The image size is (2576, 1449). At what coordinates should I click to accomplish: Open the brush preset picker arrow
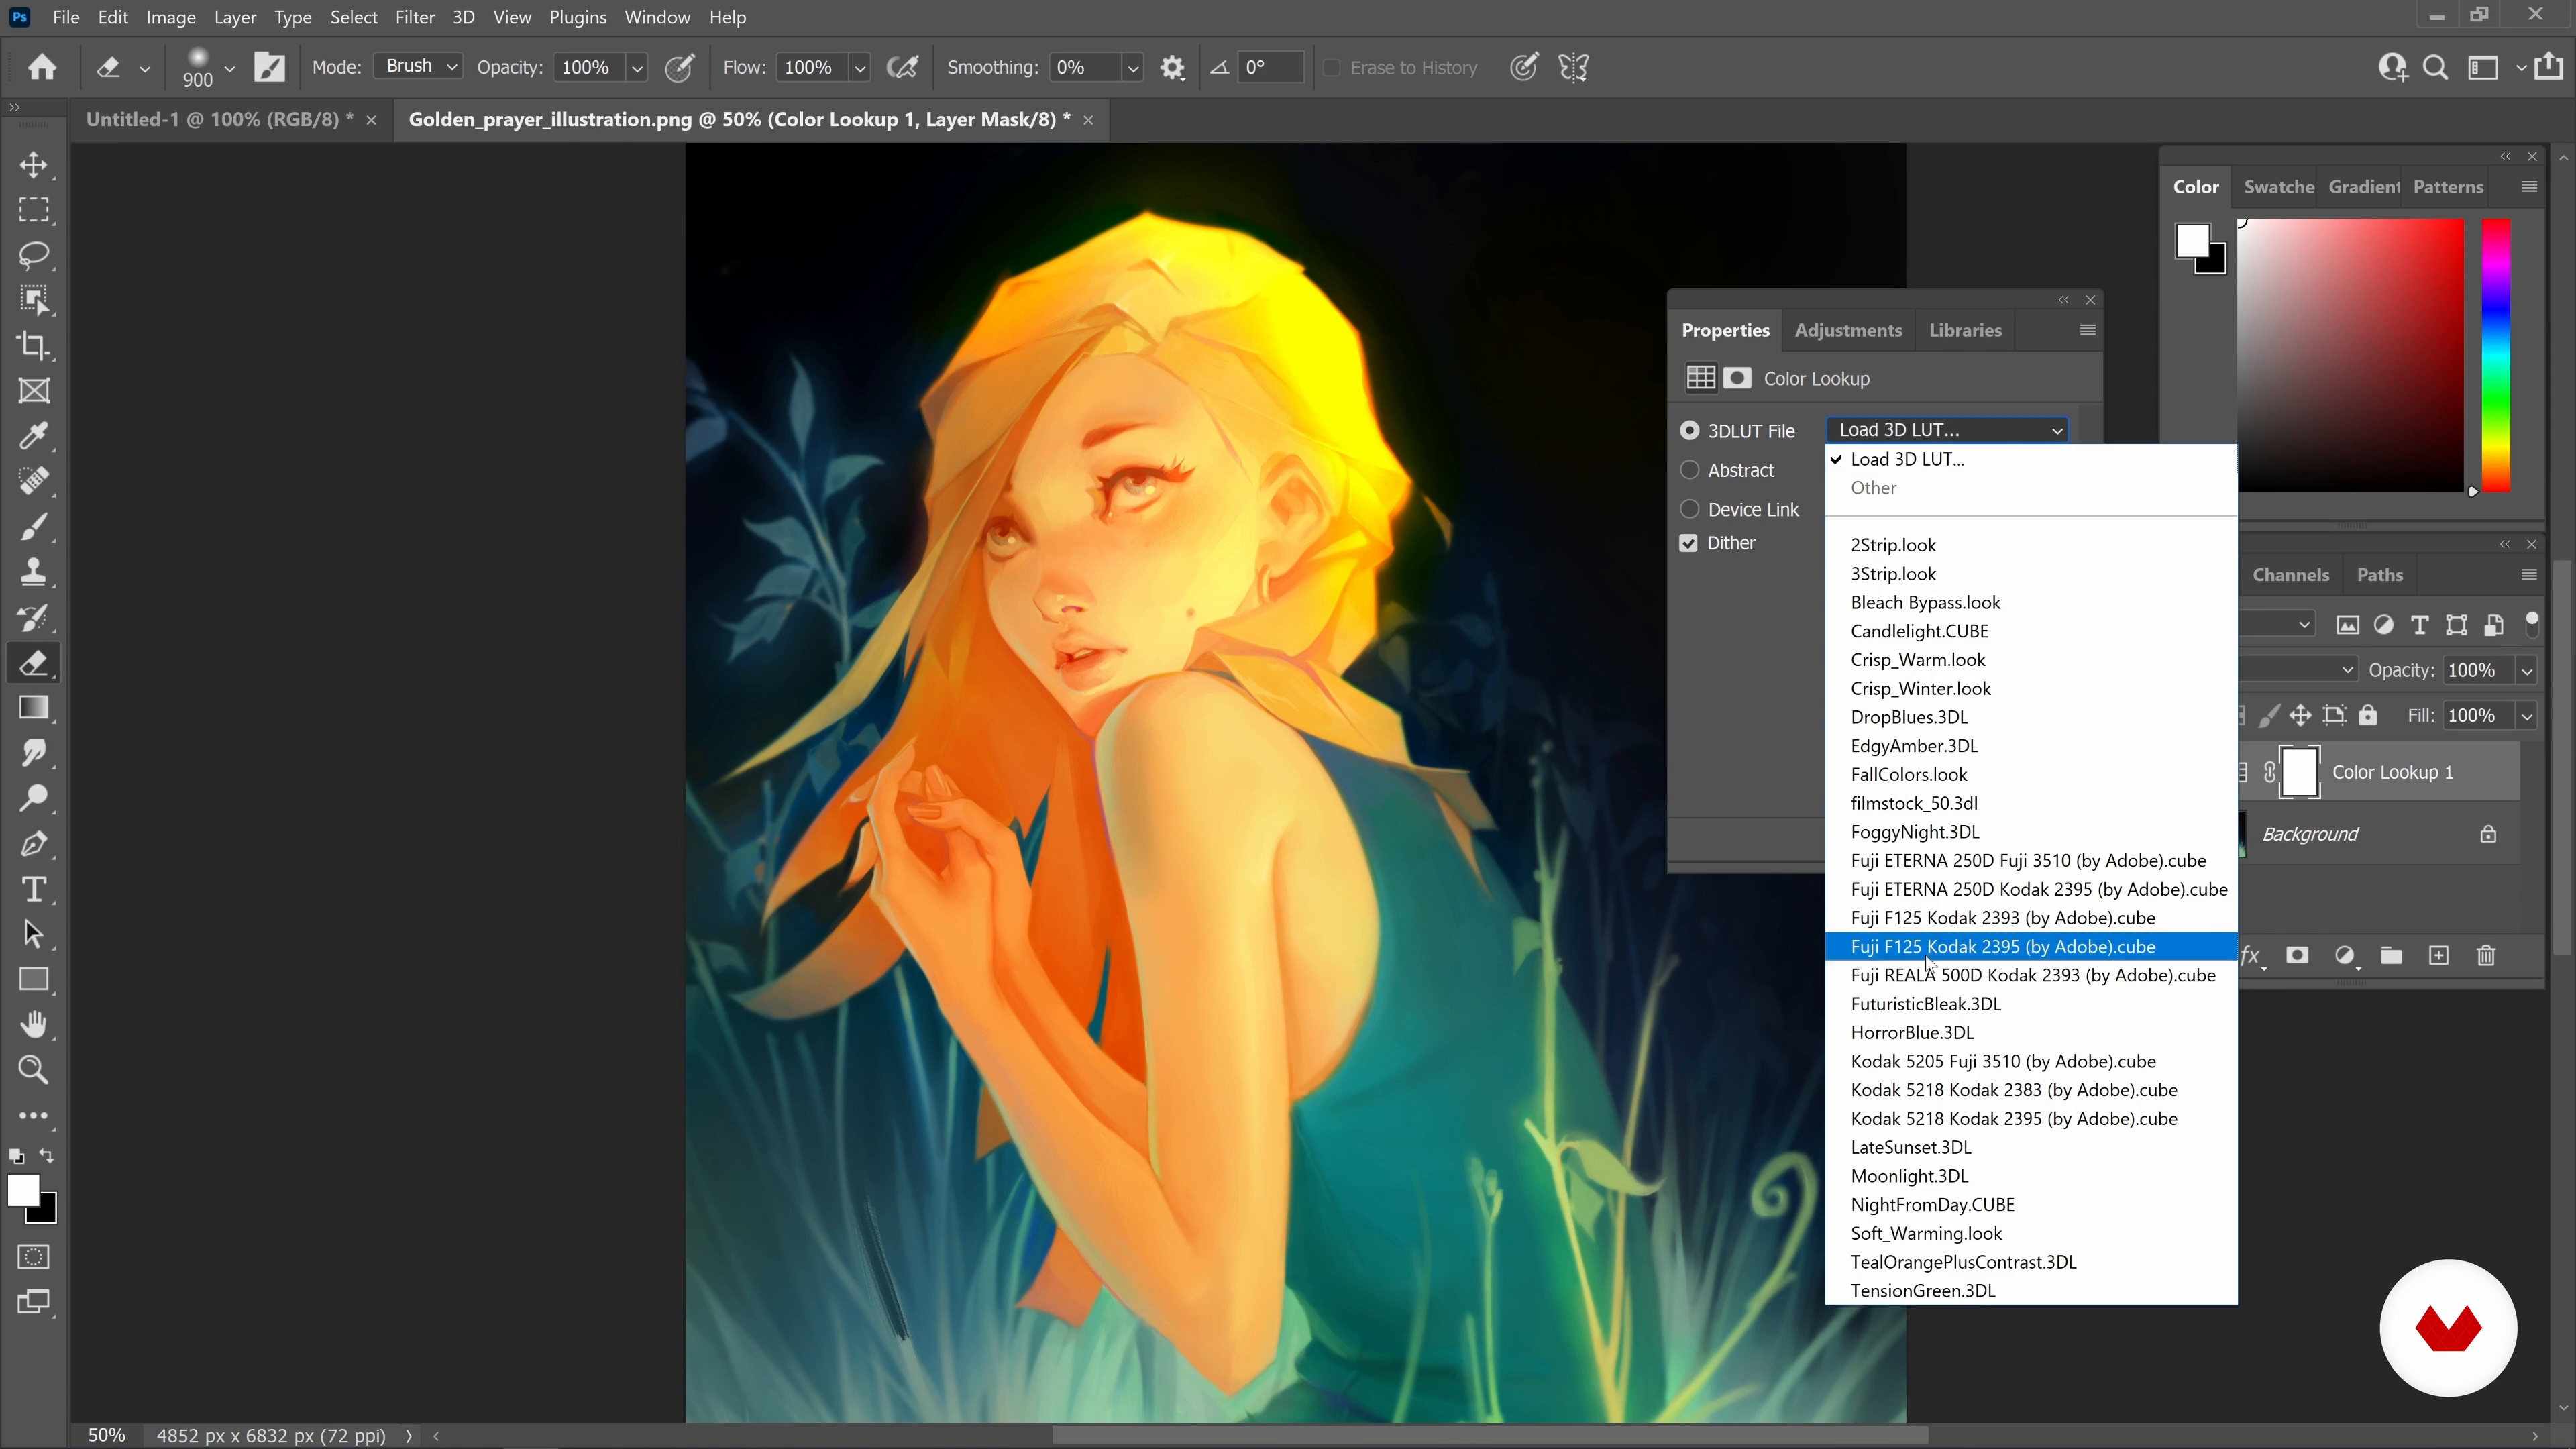229,68
